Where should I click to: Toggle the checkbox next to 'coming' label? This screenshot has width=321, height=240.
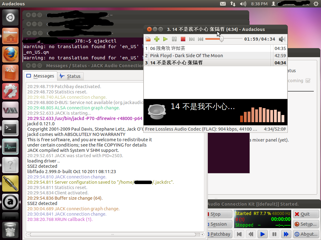[x=308, y=81]
